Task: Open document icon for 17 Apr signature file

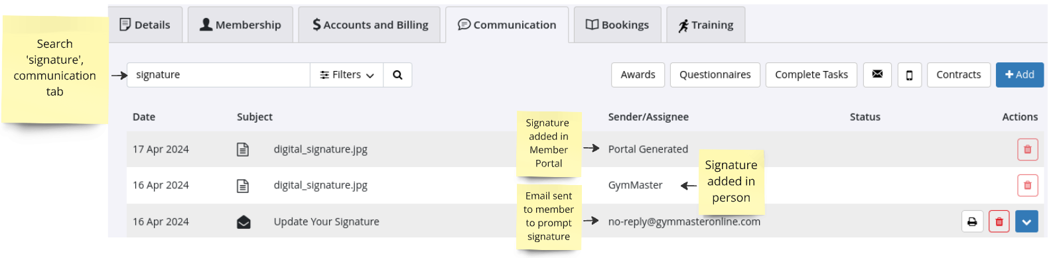Action: tap(243, 149)
